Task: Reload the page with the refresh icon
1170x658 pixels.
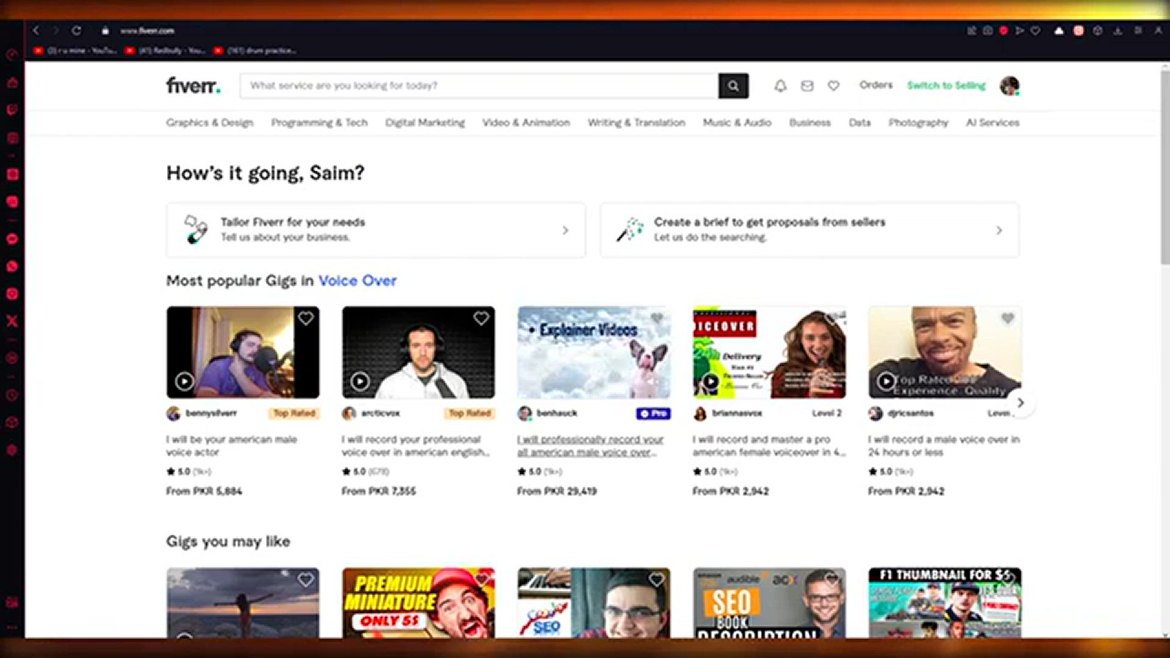Action: pos(76,30)
